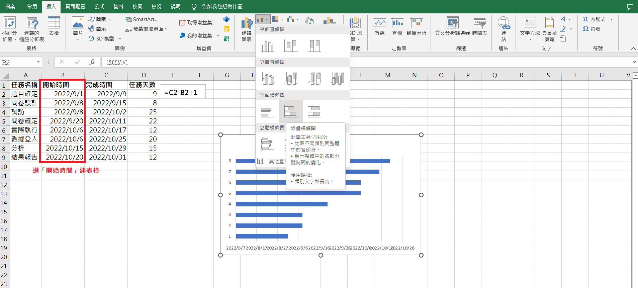Open the Name Box dropdown arrow
This screenshot has width=638, height=288.
click(38, 62)
